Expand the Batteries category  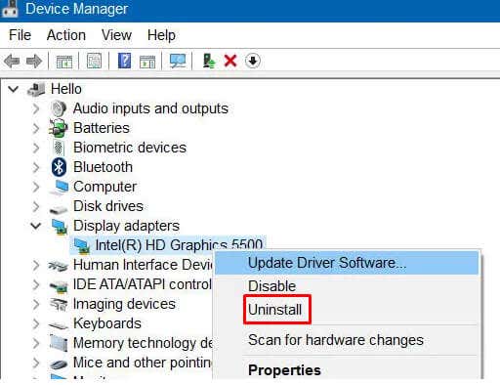click(x=36, y=128)
